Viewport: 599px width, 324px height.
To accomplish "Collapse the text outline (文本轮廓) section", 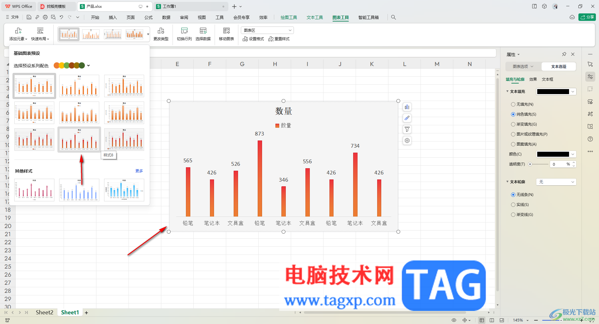I will point(508,182).
